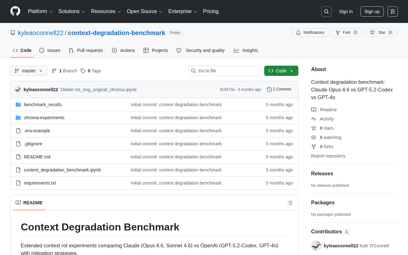408x255 pixels.
Task: Switch to the Projects tab
Action: click(x=156, y=50)
